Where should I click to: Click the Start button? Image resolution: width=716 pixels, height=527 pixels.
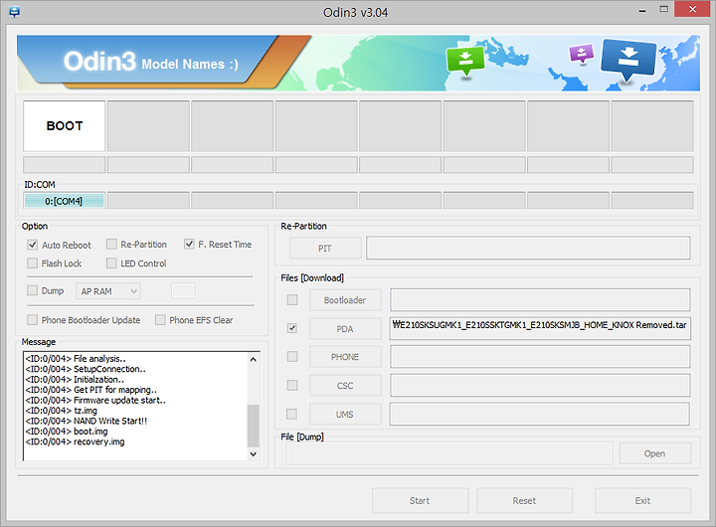pyautogui.click(x=420, y=500)
